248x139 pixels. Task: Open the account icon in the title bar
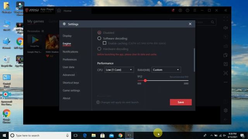[180, 10]
